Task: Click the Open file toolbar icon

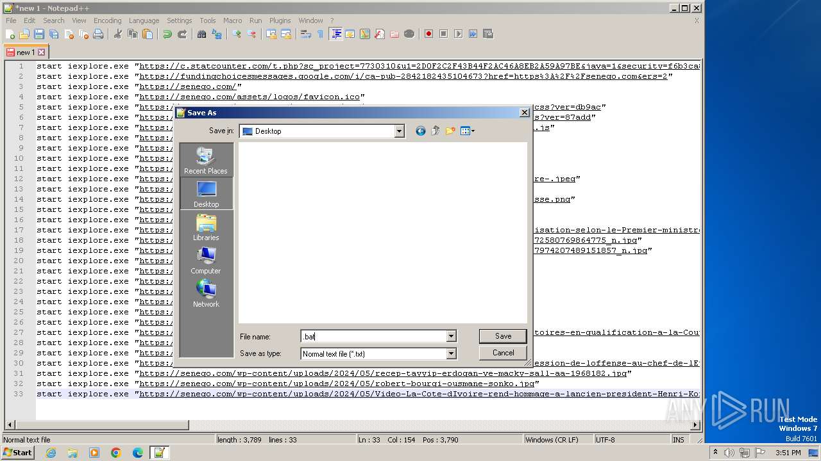Action: click(x=24, y=34)
